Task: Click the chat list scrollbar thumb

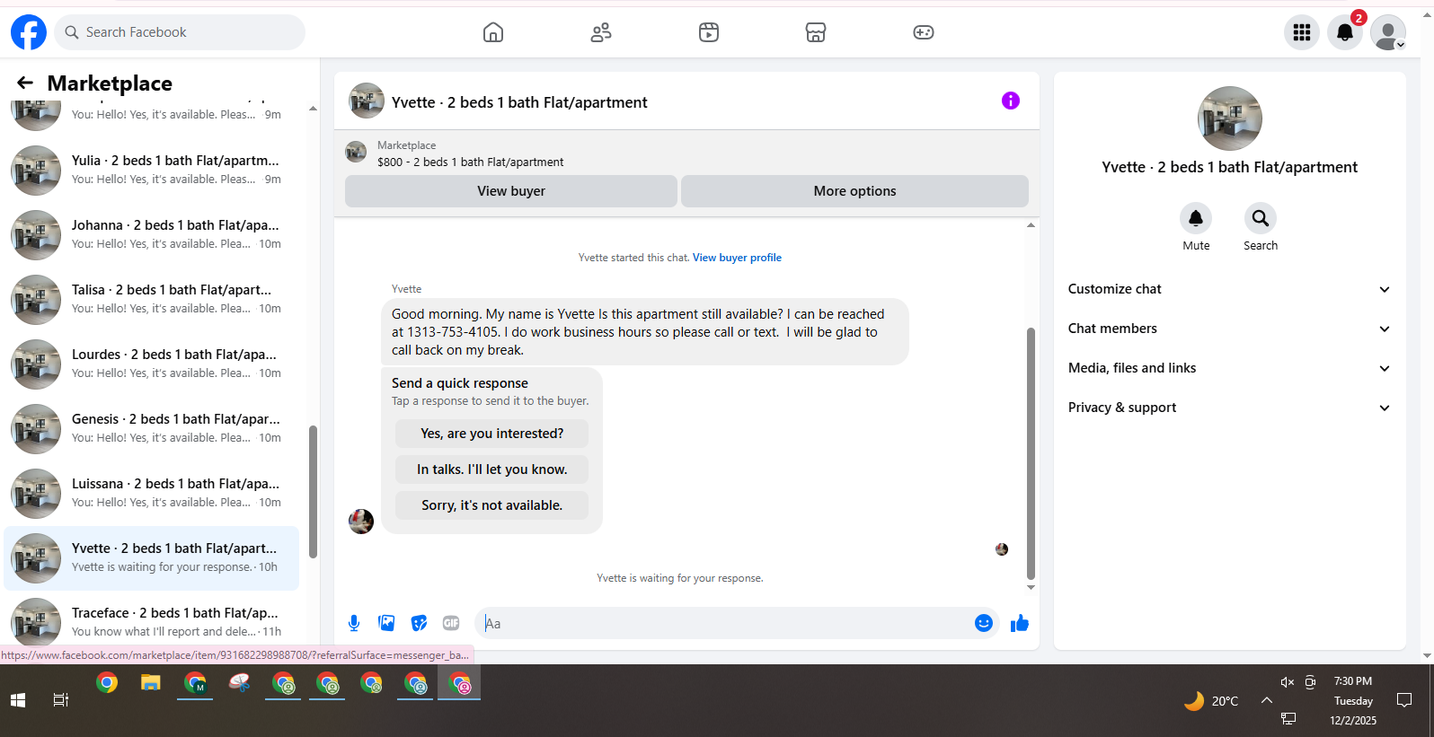Action: [313, 492]
